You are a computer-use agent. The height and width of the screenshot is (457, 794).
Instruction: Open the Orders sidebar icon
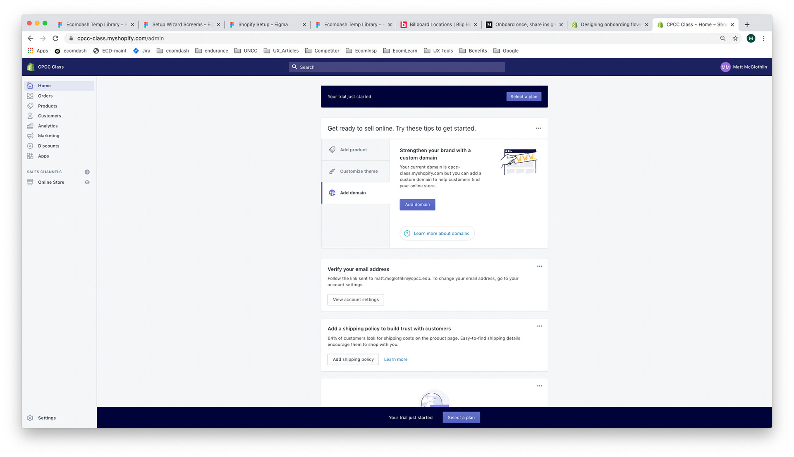(30, 96)
